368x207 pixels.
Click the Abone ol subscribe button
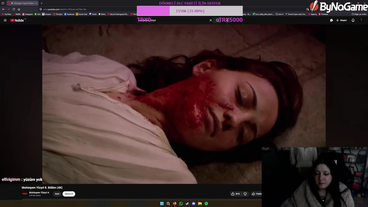pos(69,194)
